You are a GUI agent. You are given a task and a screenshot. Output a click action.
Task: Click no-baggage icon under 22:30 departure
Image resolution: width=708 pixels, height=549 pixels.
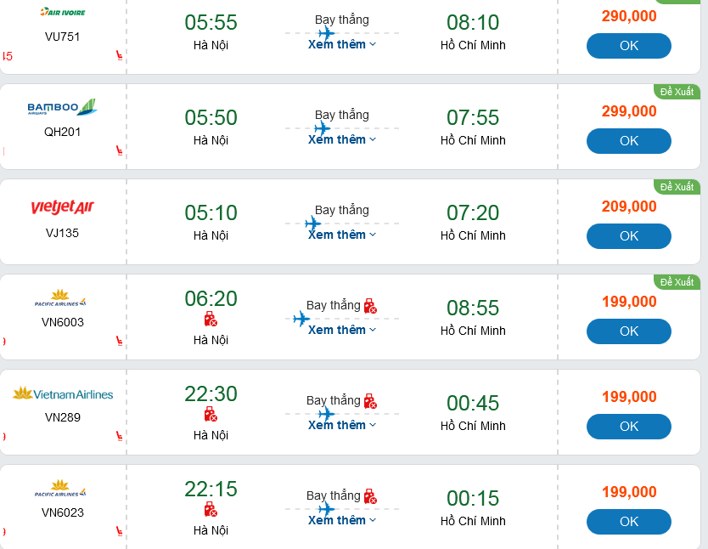pos(211,415)
